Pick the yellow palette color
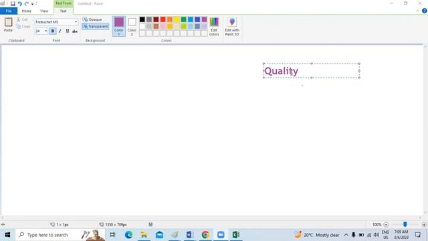The width and height of the screenshot is (428, 241). tap(177, 19)
